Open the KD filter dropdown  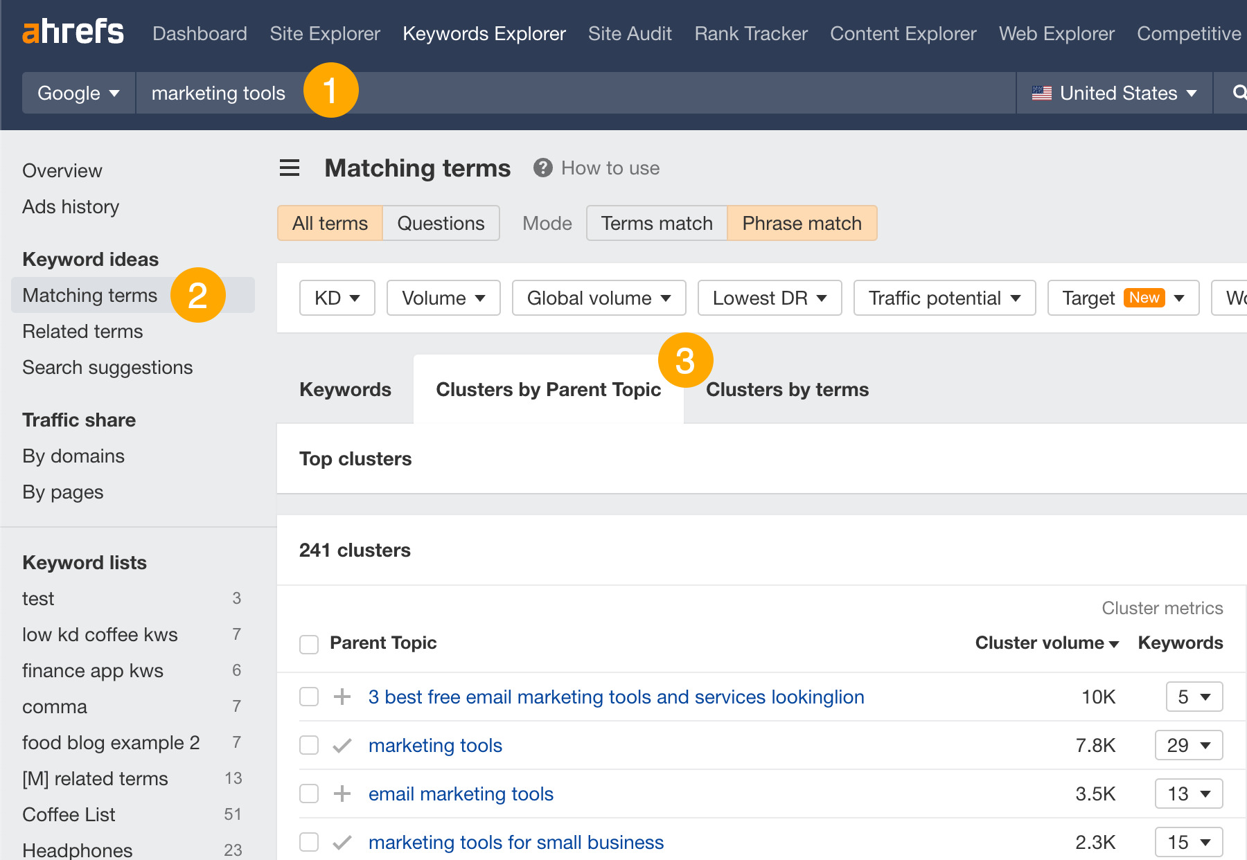[337, 298]
